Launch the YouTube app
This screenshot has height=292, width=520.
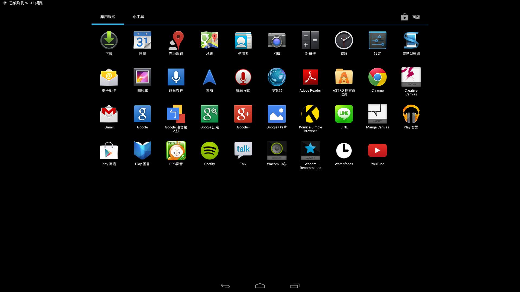click(377, 151)
